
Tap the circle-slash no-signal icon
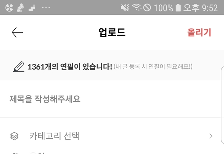click(147, 7)
